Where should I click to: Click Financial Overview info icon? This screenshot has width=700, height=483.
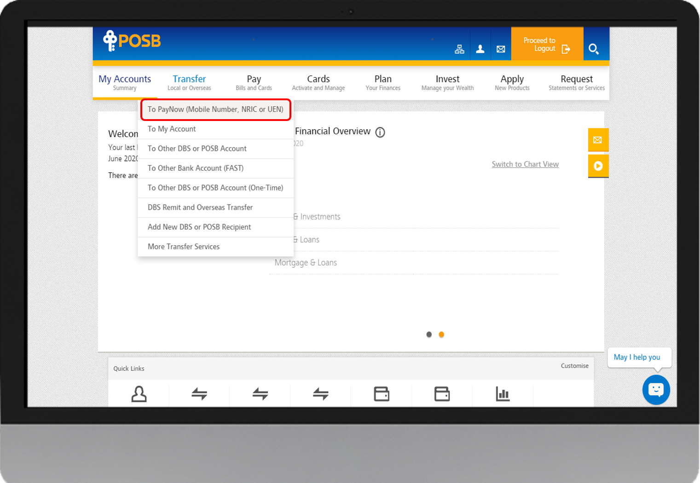[380, 132]
